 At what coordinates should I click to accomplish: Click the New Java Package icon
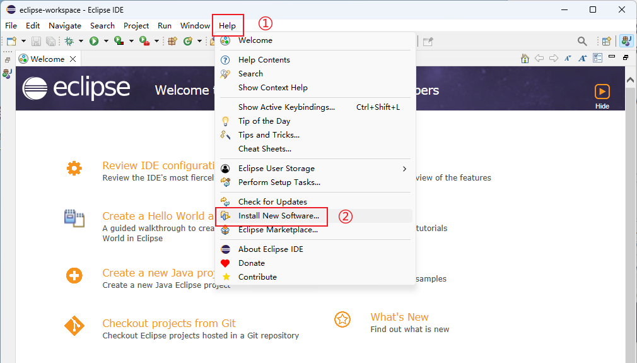(x=172, y=41)
